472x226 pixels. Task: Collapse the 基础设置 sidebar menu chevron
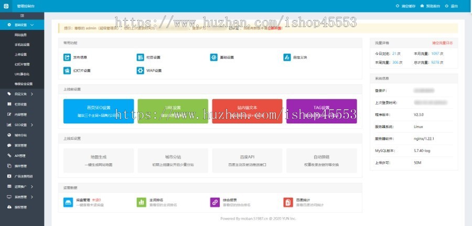coord(32,25)
